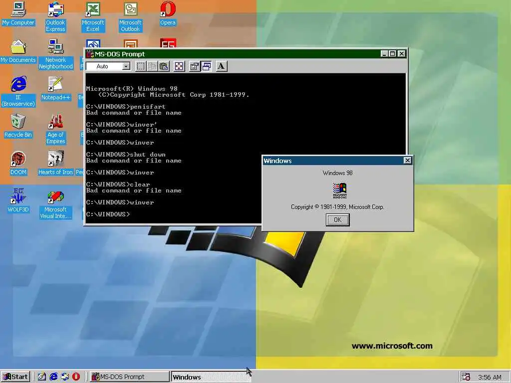Viewport: 511px width, 383px height.
Task: Click Font button in MS-DOS toolbar
Action: point(221,66)
